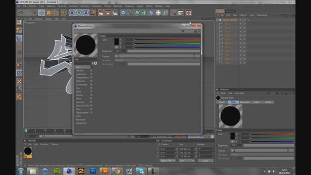Image resolution: width=311 pixels, height=175 pixels.
Task: Open Illumination page in Material Editor list
Action: click(x=81, y=120)
